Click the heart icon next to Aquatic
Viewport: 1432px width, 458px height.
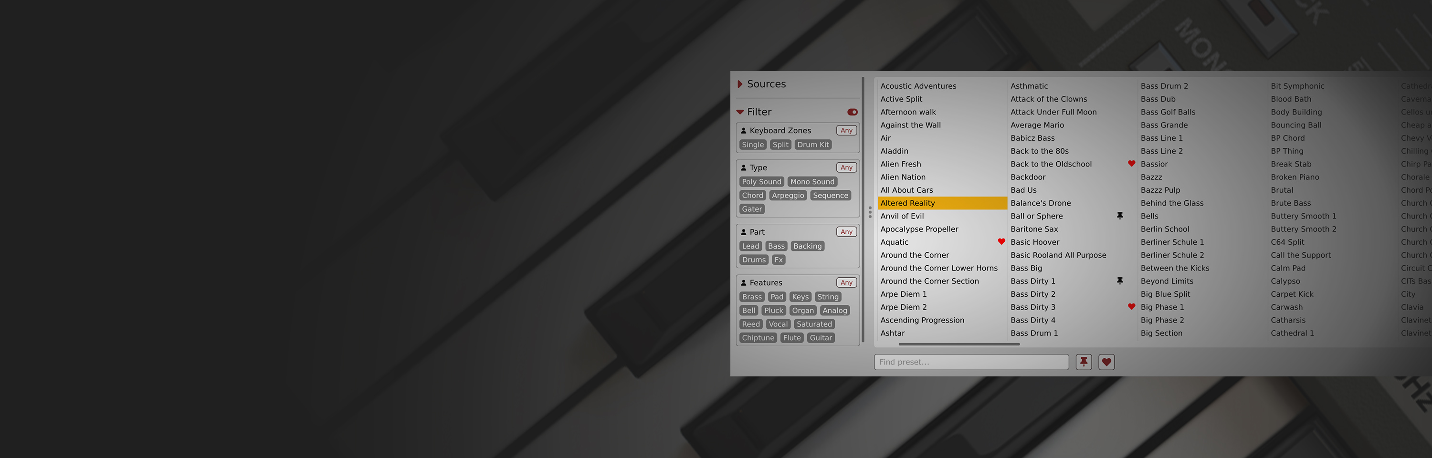(1001, 242)
